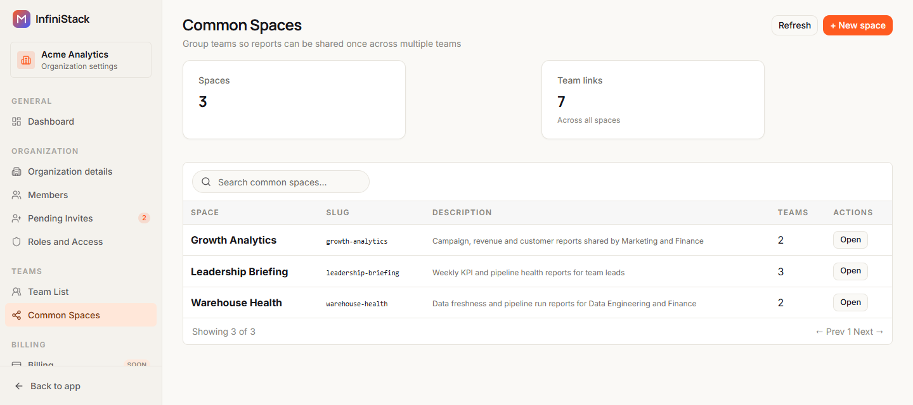Click the warehouse-health slug
The width and height of the screenshot is (913, 405).
(x=357, y=304)
